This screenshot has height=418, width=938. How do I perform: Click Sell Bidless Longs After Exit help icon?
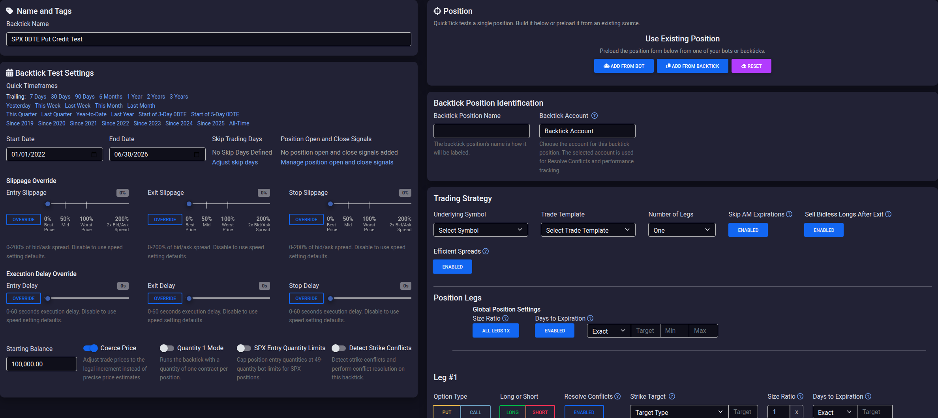888,214
